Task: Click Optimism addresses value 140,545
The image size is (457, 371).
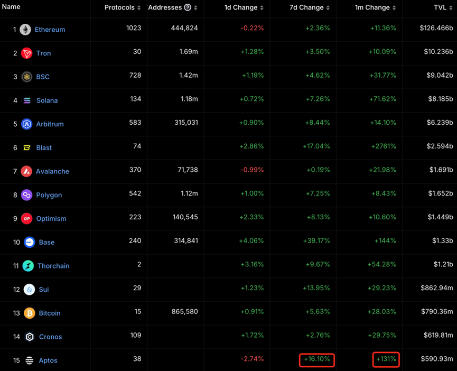Action: [185, 217]
